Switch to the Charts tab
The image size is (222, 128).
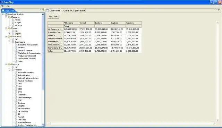[x=66, y=11]
